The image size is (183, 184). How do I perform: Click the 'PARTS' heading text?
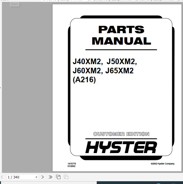[x=121, y=30]
